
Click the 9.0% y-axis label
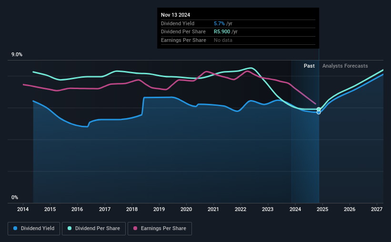click(17, 55)
